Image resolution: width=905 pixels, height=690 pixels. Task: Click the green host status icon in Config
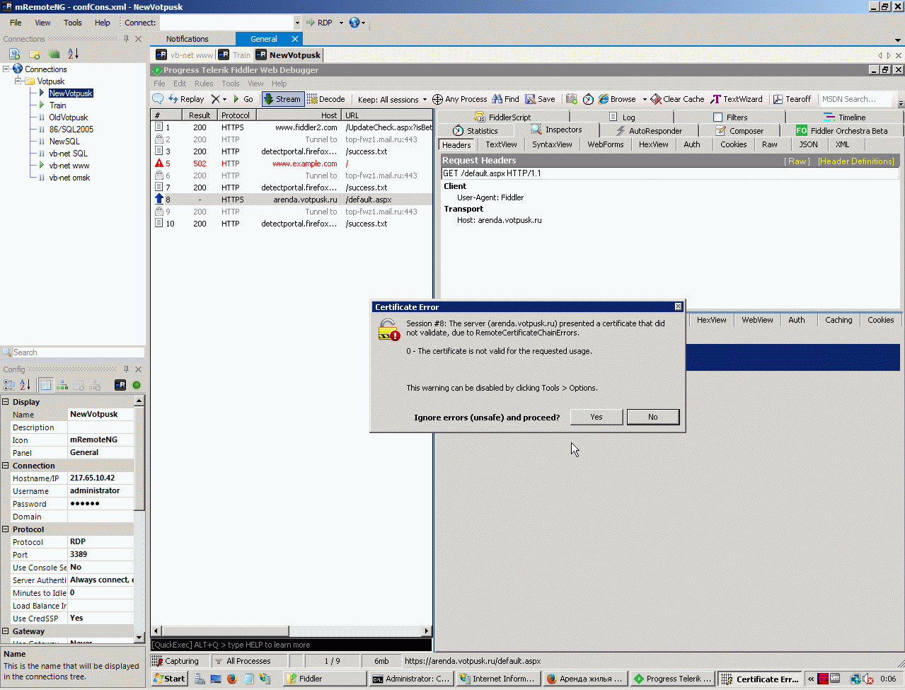[137, 385]
